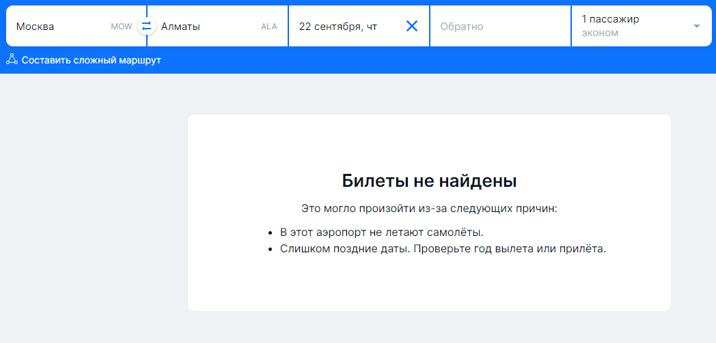This screenshot has width=716, height=343.
Task: Click second bullet point marker
Action: [271, 249]
